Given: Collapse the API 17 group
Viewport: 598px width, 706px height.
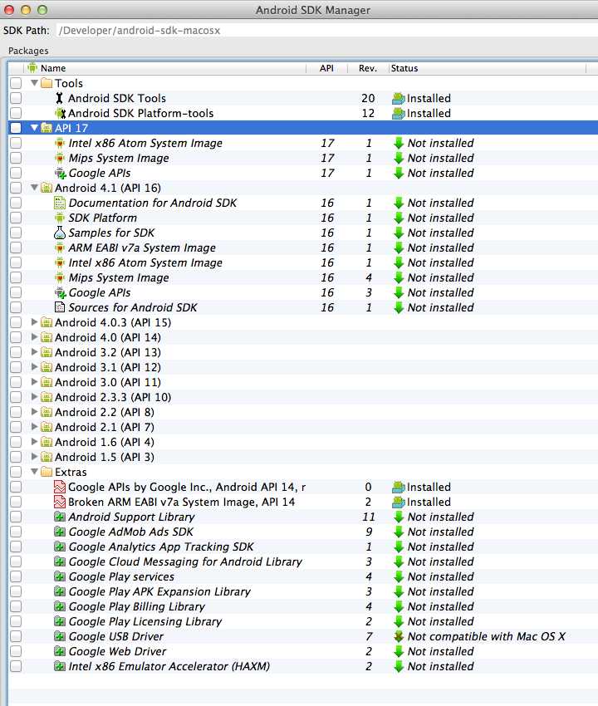Looking at the screenshot, I should pyautogui.click(x=34, y=128).
